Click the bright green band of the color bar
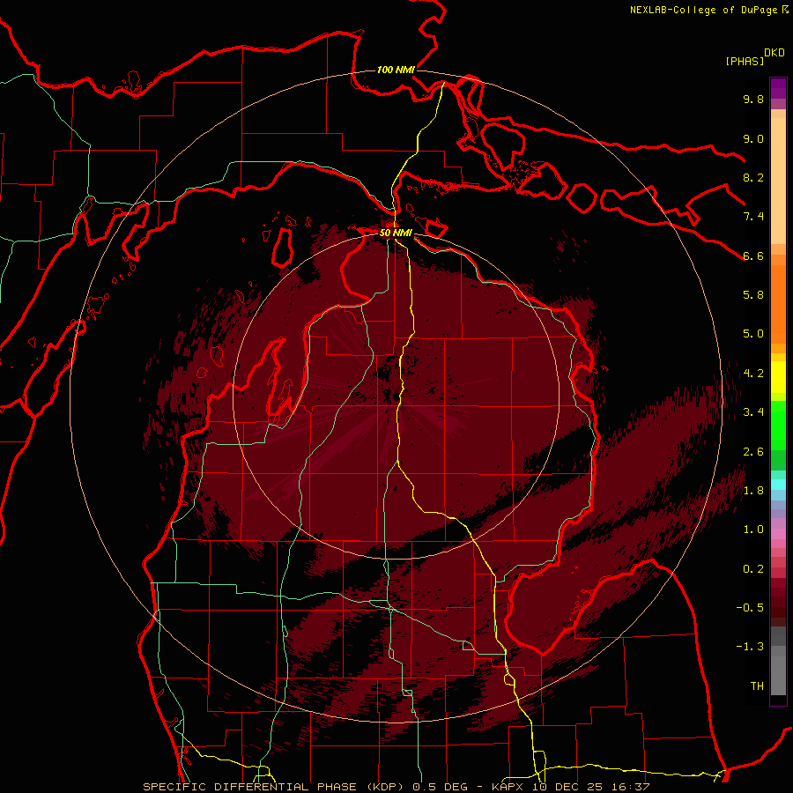The height and width of the screenshot is (793, 793). pos(778,425)
